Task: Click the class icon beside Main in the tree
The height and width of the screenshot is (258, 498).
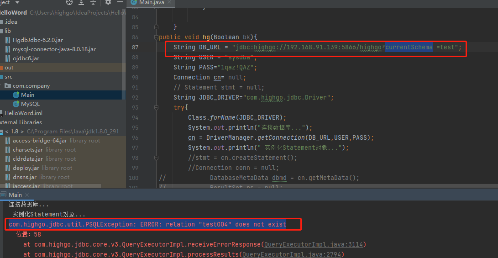Action: pyautogui.click(x=16, y=95)
